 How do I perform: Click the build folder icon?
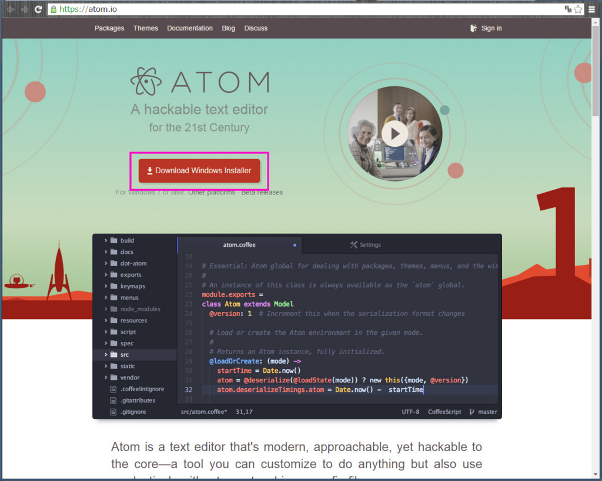coord(113,241)
